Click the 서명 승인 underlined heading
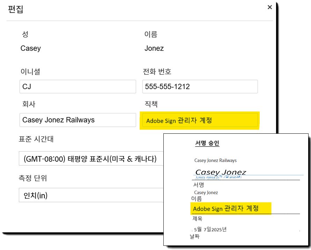The height and width of the screenshot is (250, 311). tap(207, 143)
